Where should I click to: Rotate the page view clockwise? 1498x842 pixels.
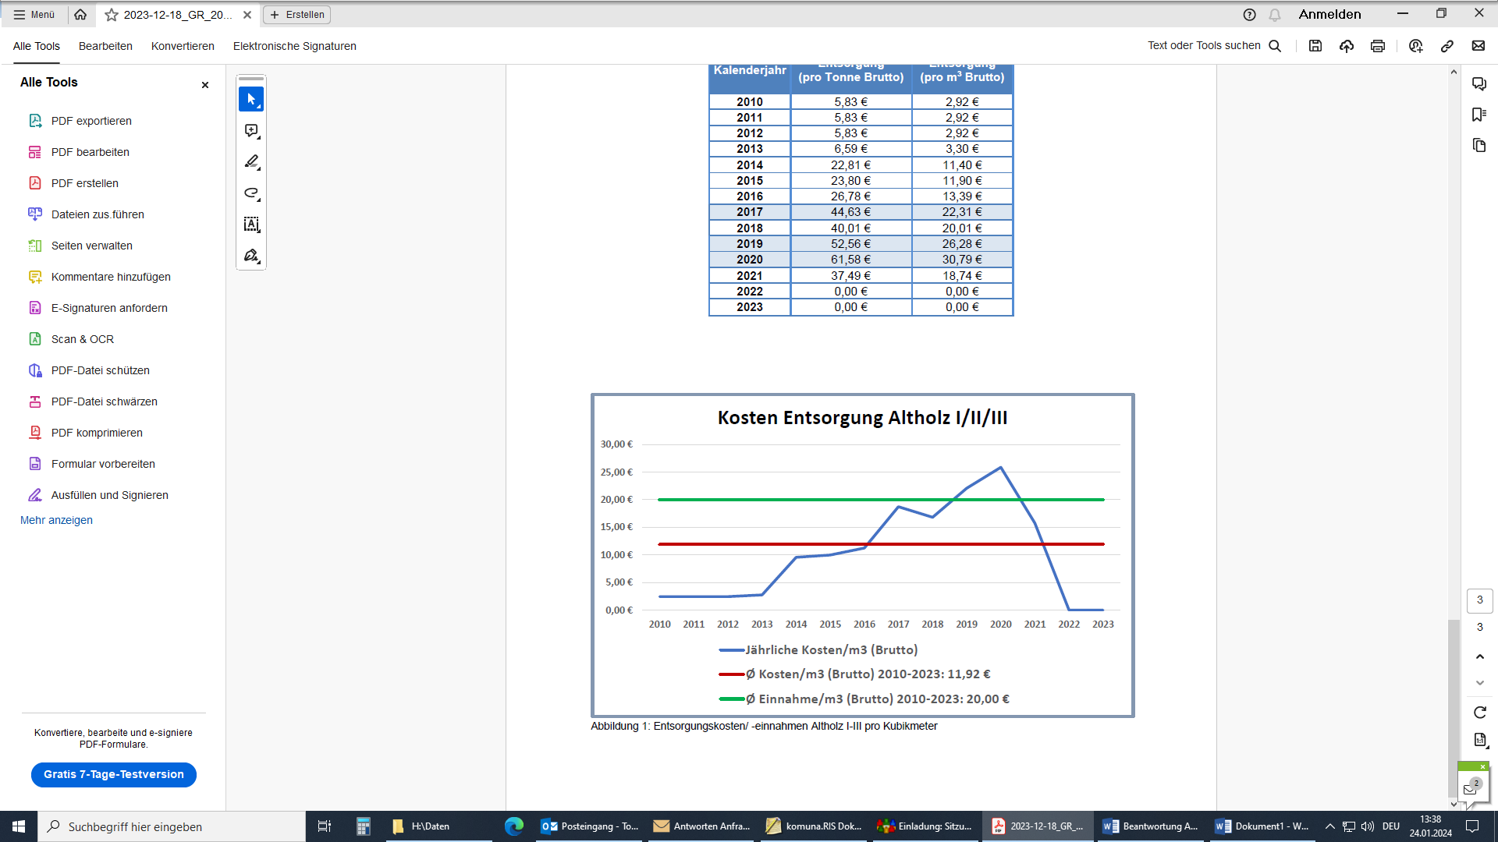[x=1480, y=713]
